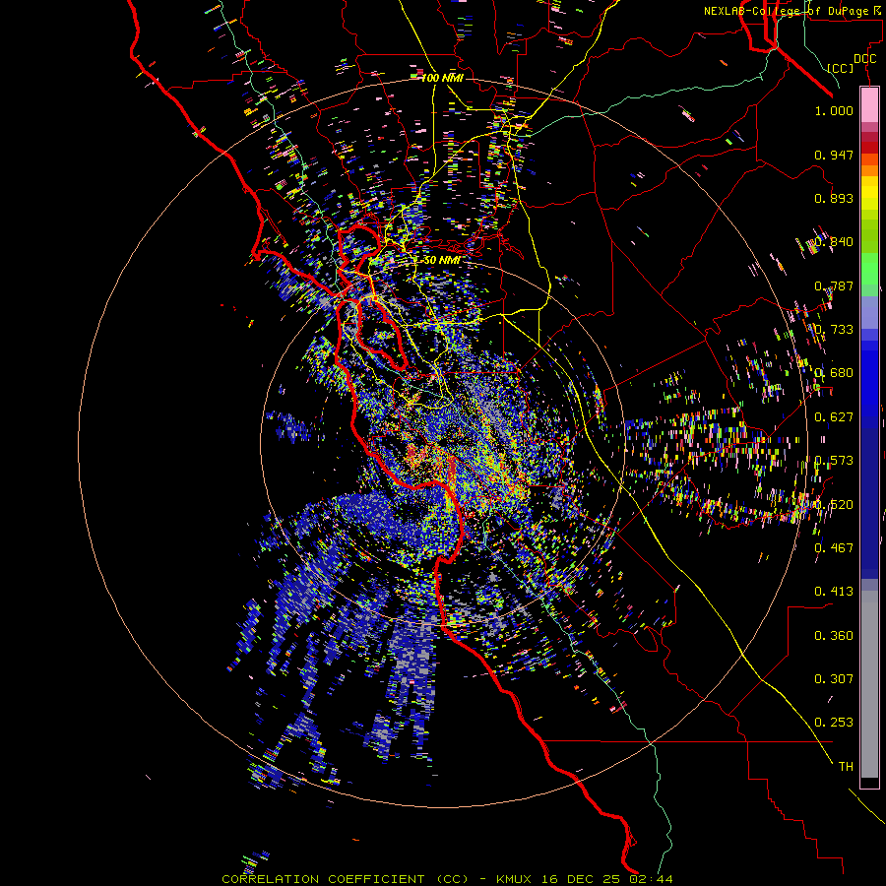Click the 0.947 legend value

834,155
